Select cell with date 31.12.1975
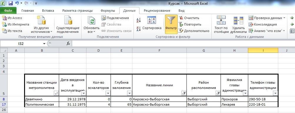 click(x=73, y=104)
